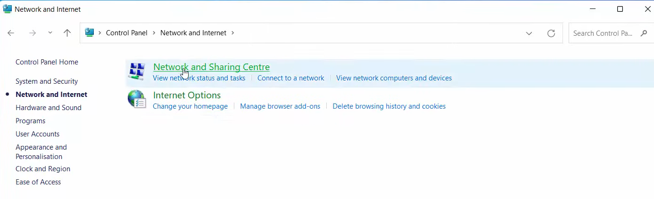The image size is (654, 199).
Task: Open User Accounts from sidebar
Action: pyautogui.click(x=37, y=134)
